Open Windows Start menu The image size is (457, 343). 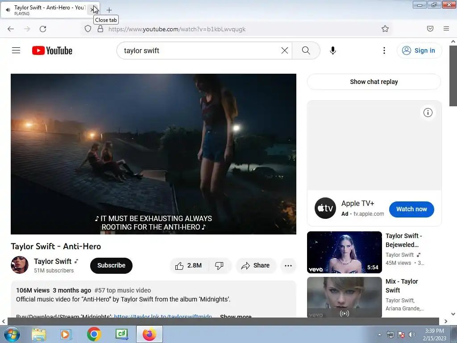pos(12,334)
